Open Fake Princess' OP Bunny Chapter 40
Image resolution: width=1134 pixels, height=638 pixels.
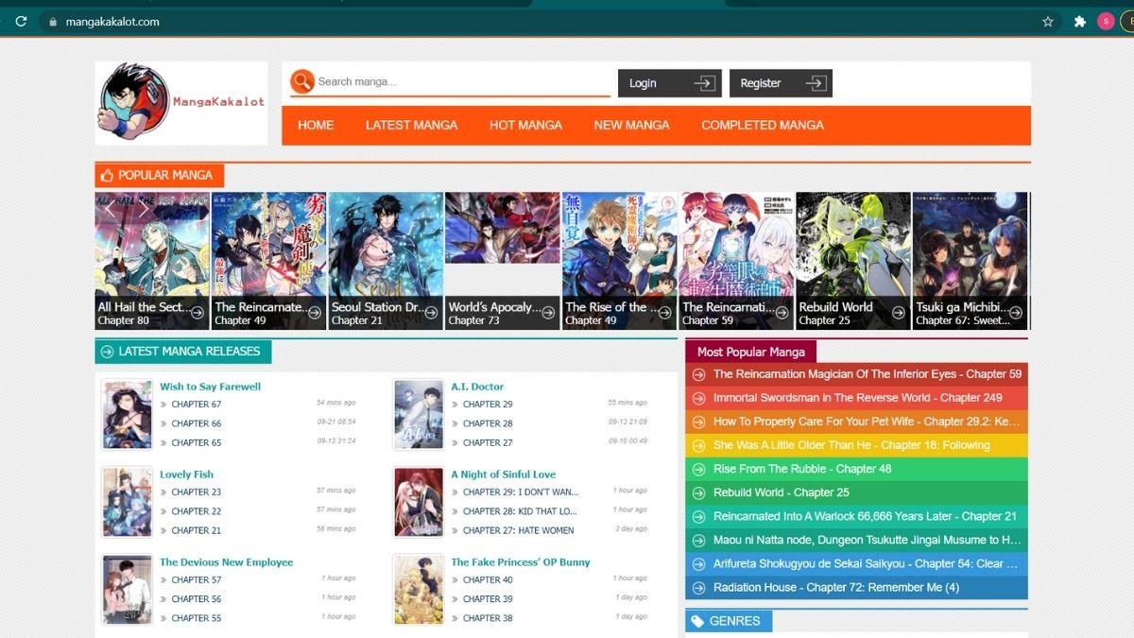[x=488, y=580]
